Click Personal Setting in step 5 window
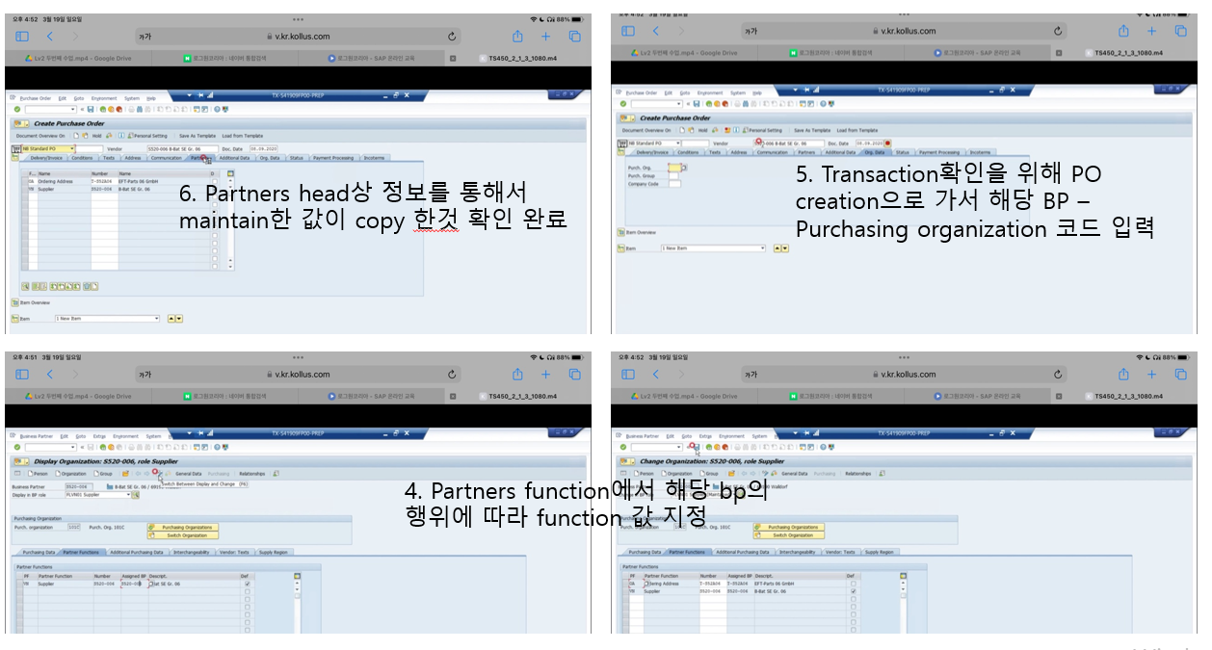The height and width of the screenshot is (650, 1212). coord(762,130)
